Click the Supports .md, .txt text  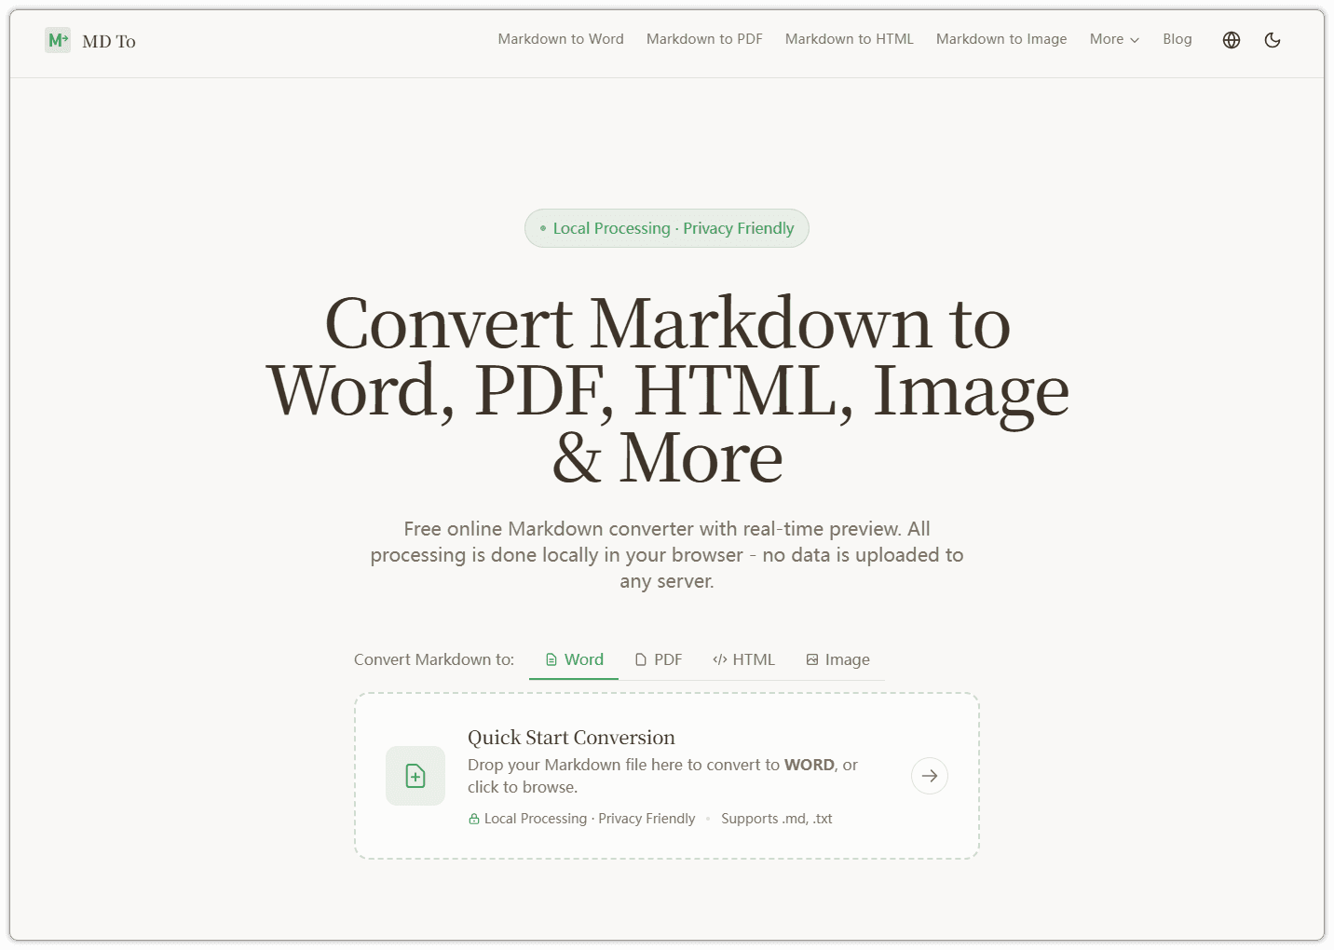pyautogui.click(x=777, y=819)
